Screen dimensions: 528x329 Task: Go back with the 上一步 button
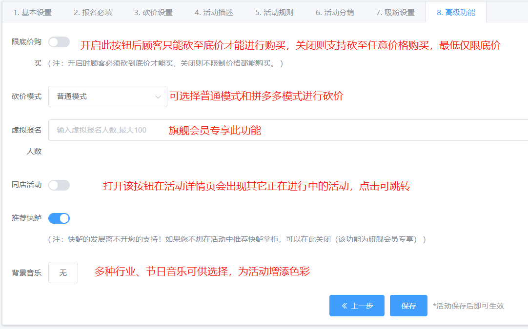point(357,306)
